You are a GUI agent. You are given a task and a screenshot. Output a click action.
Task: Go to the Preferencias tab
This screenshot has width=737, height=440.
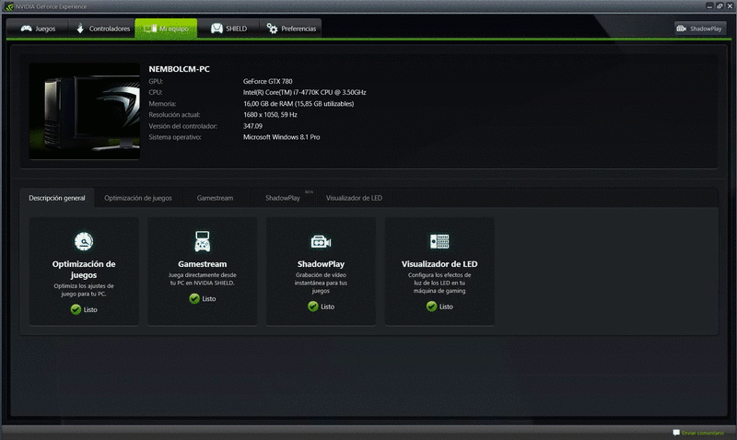coord(290,29)
